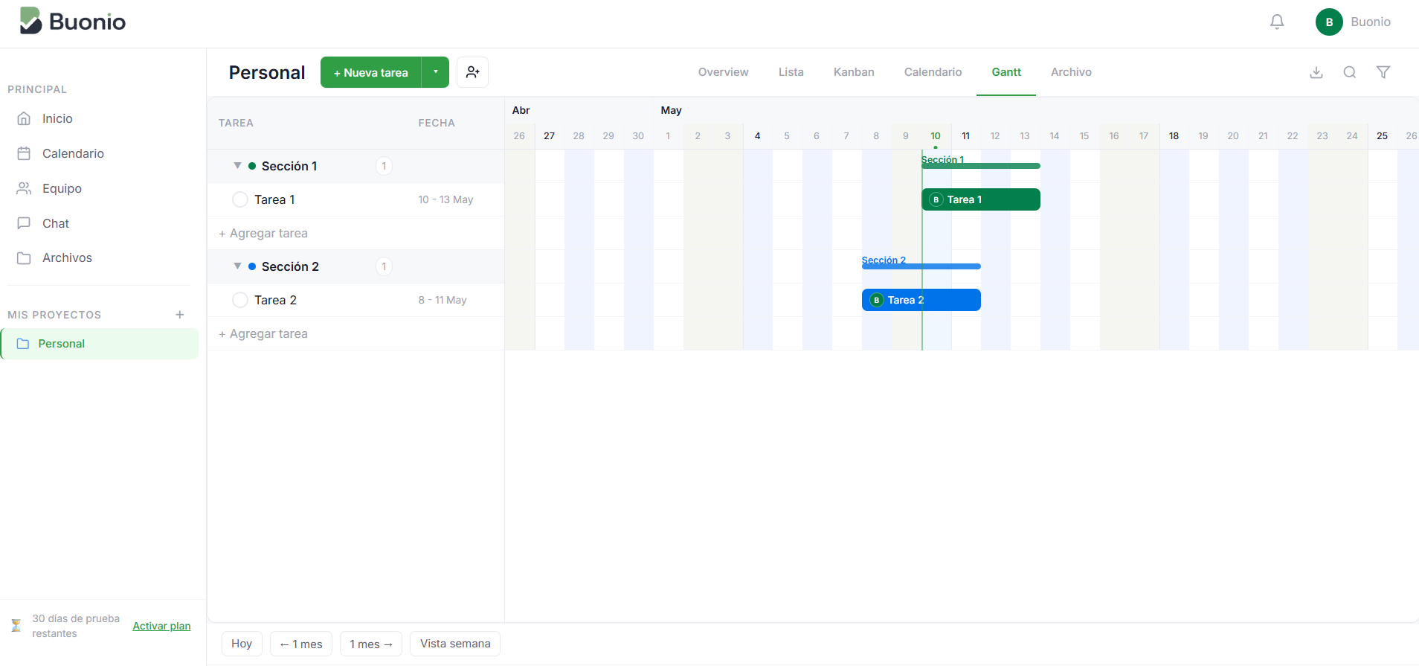
Task: Open the search magnifier icon
Action: pos(1350,72)
